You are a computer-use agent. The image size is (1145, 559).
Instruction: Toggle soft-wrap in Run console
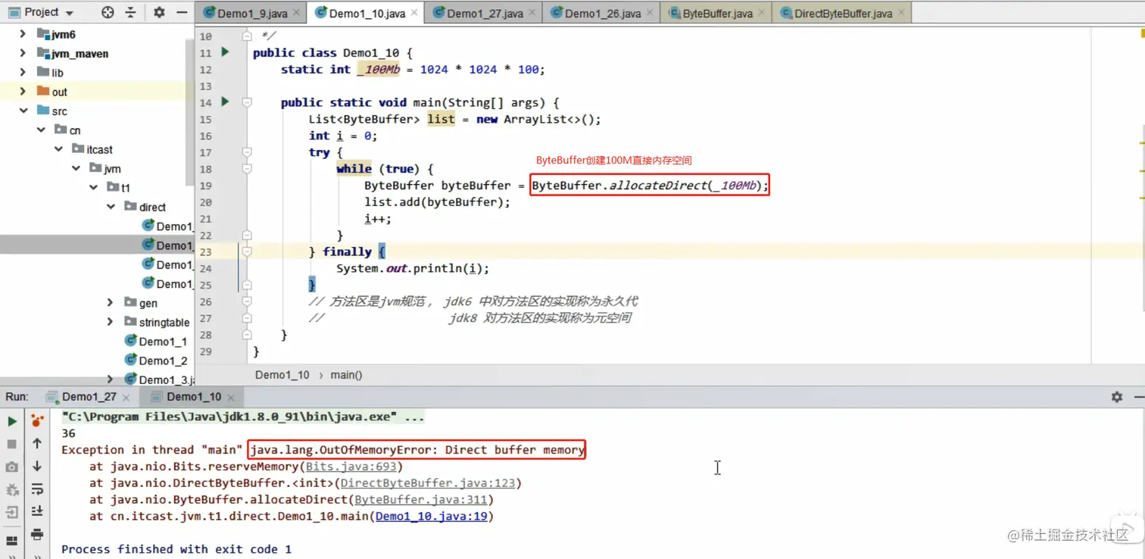tap(37, 489)
